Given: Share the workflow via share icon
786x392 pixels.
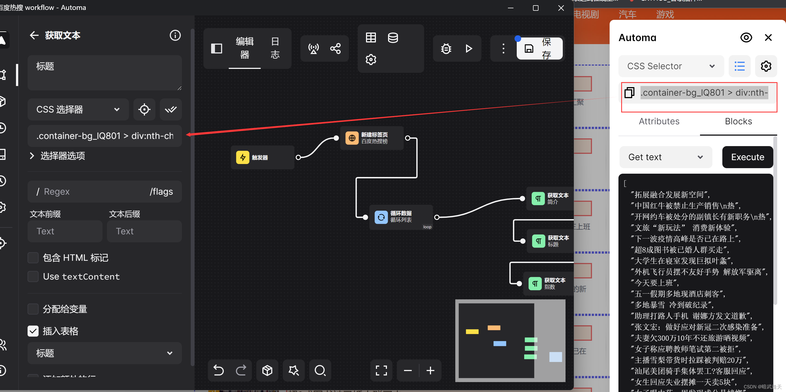Looking at the screenshot, I should click(336, 48).
